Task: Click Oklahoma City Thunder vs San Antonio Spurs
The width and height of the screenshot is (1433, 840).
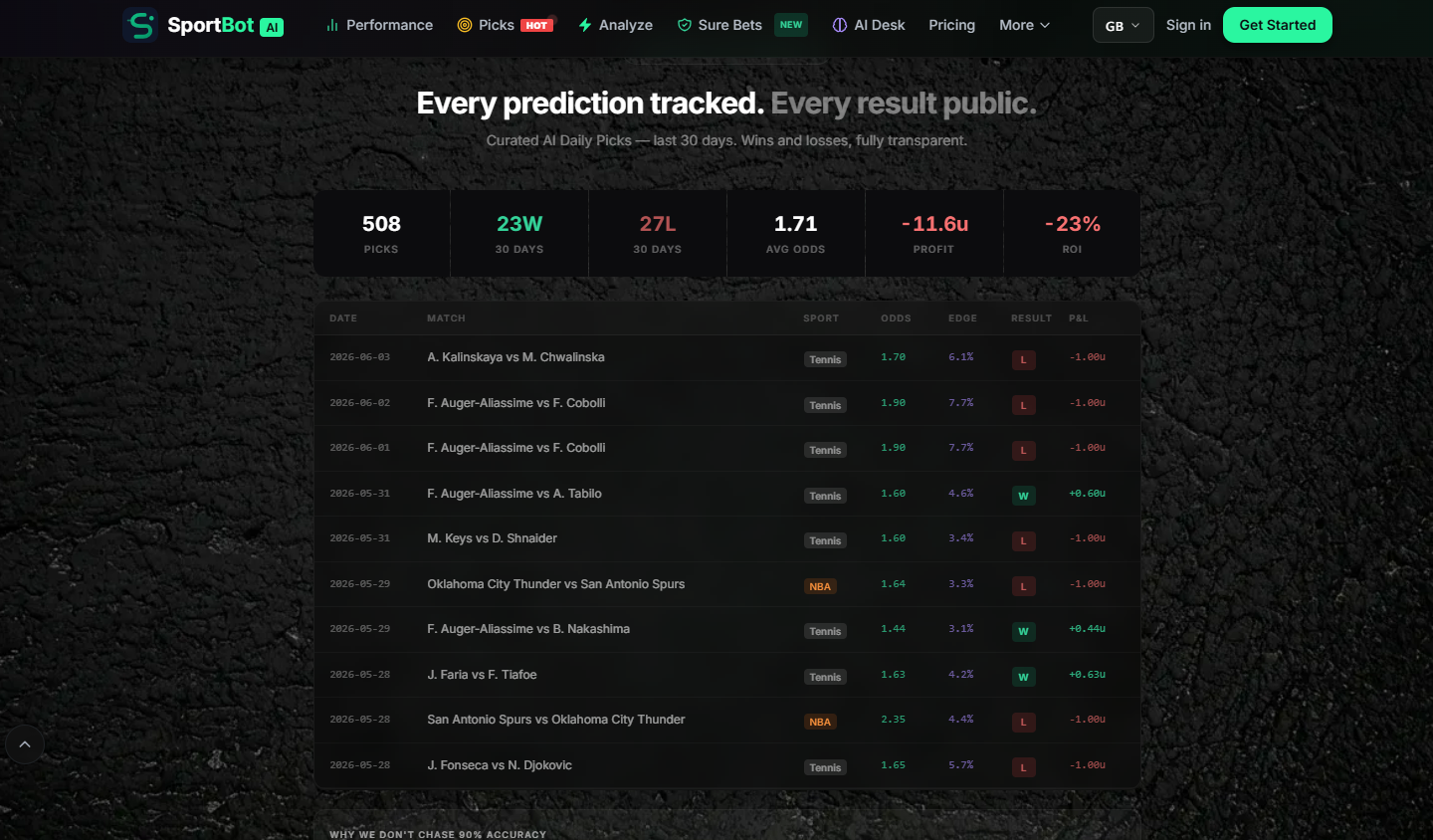Action: tap(555, 584)
